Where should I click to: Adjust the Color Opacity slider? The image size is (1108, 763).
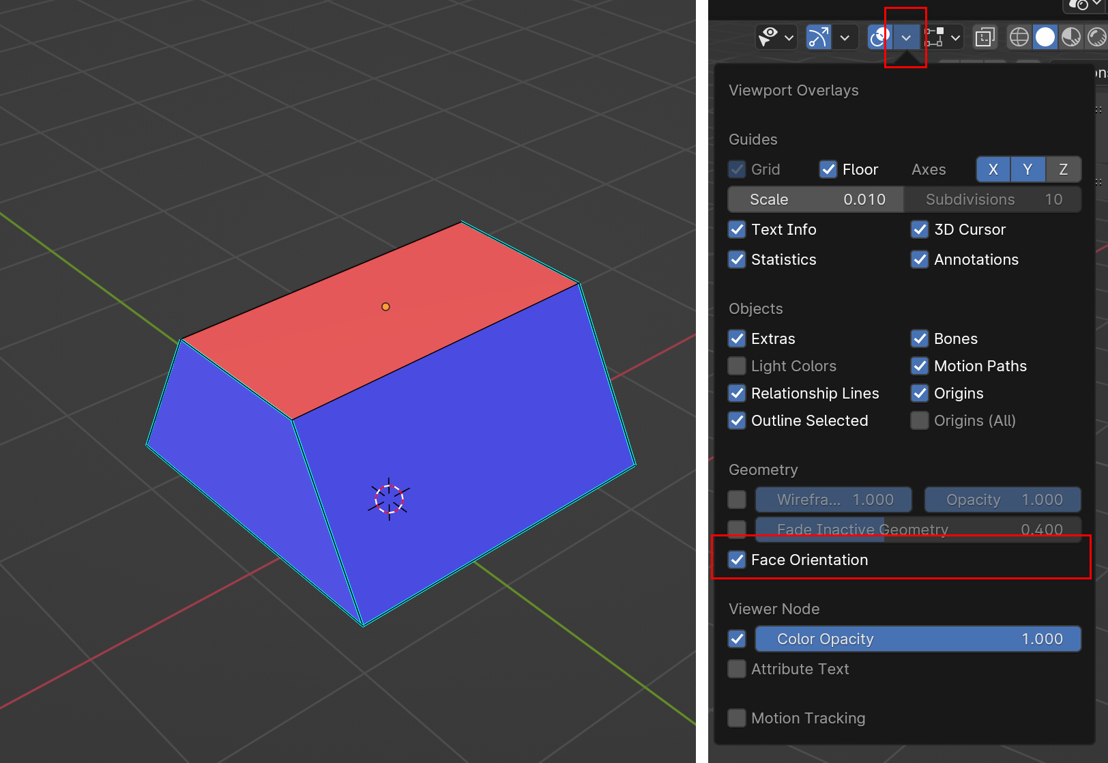point(918,639)
